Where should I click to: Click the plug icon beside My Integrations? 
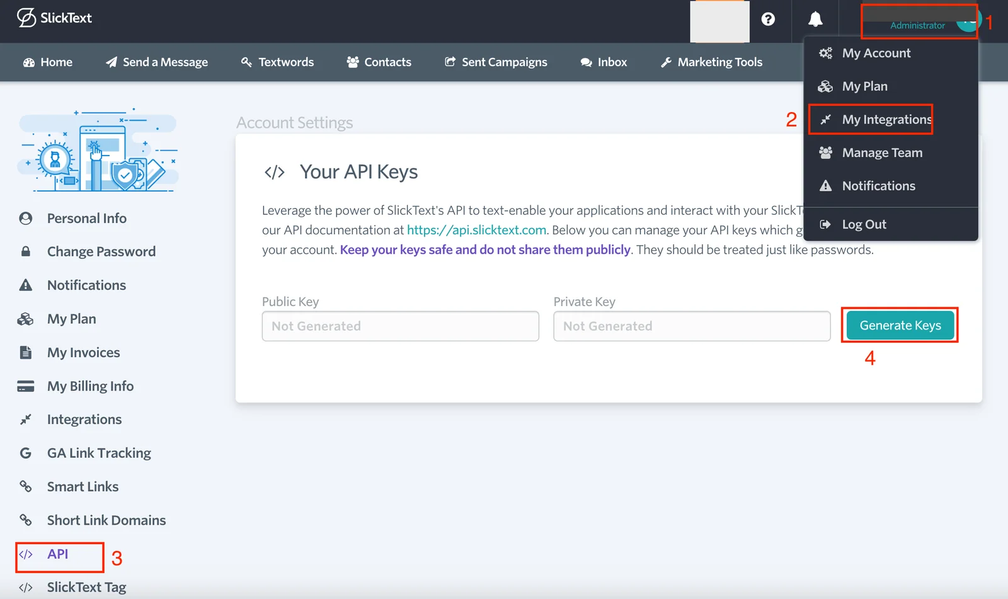pyautogui.click(x=825, y=120)
